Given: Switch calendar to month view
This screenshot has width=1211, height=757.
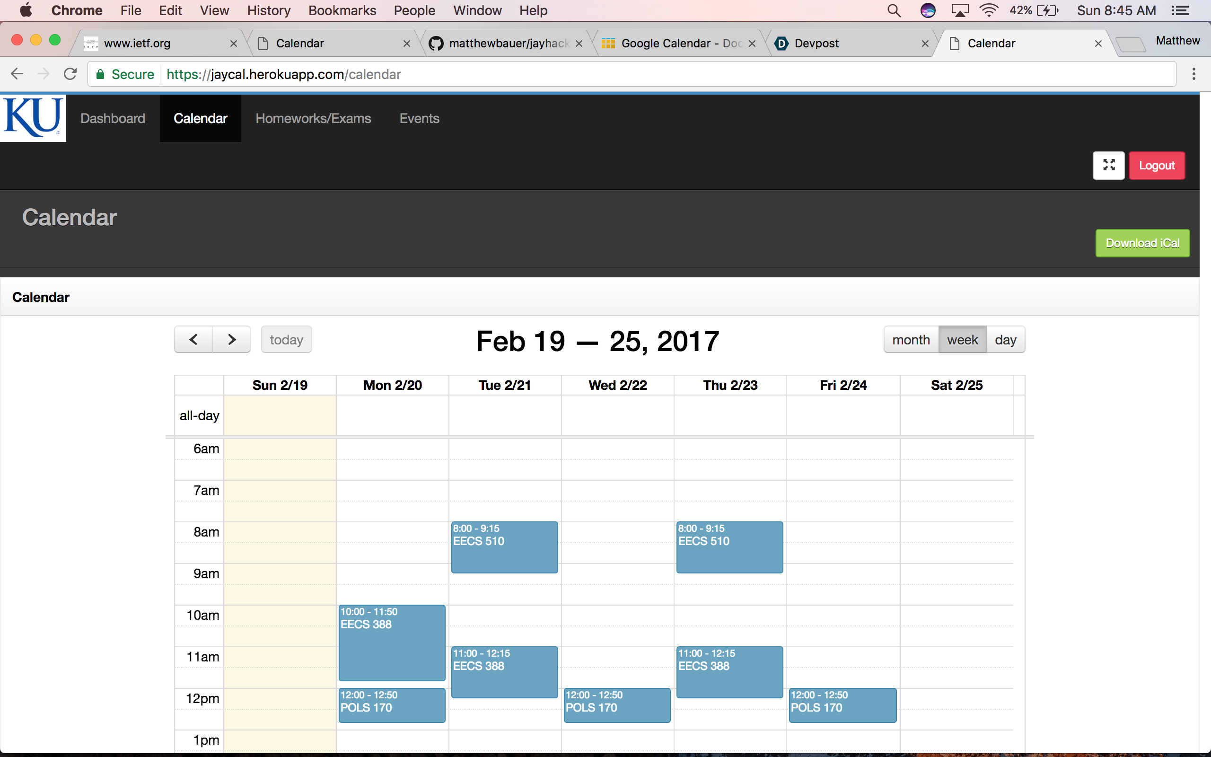Looking at the screenshot, I should click(x=911, y=339).
